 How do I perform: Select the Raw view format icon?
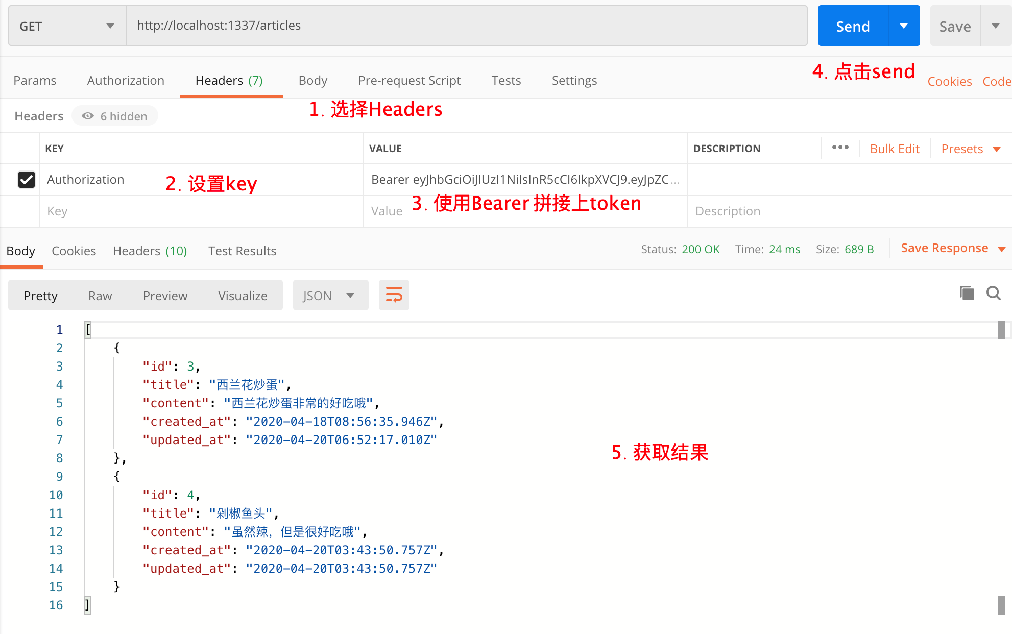point(101,296)
